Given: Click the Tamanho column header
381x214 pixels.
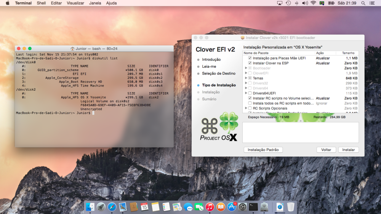Looking at the screenshot, I should coord(348,53).
